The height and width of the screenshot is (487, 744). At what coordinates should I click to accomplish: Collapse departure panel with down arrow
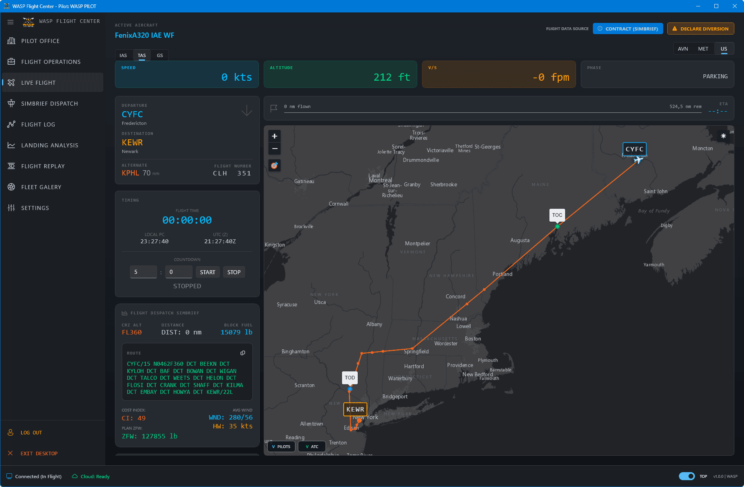247,110
